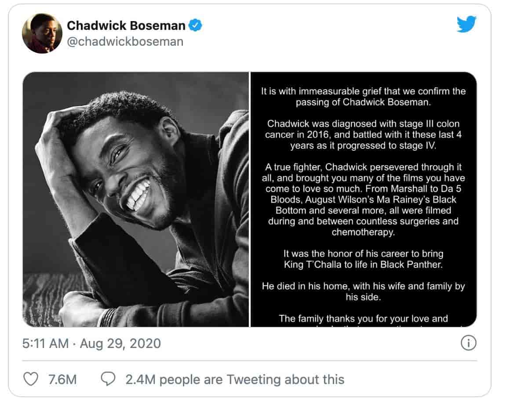Click the 5:11 AM tweet timestamp

click(45, 343)
